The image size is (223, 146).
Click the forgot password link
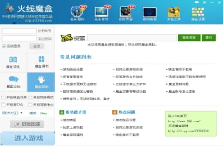(45, 39)
